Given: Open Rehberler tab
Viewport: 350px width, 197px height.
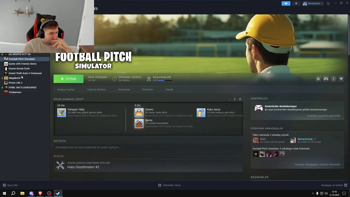Looking at the screenshot, I should [x=148, y=89].
